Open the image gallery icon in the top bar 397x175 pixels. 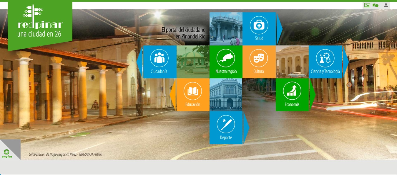point(367,5)
